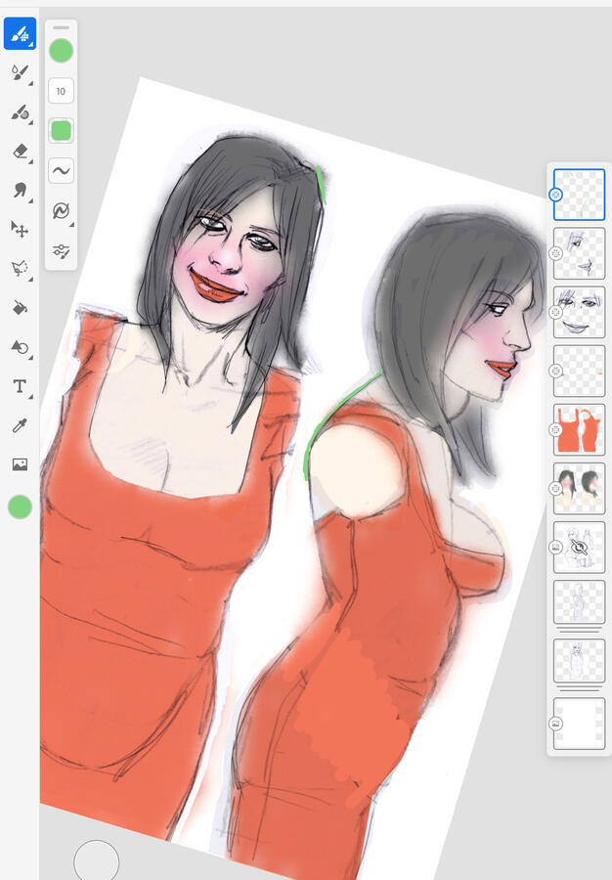
Task: Select the Lasso selection tool
Action: click(x=20, y=269)
